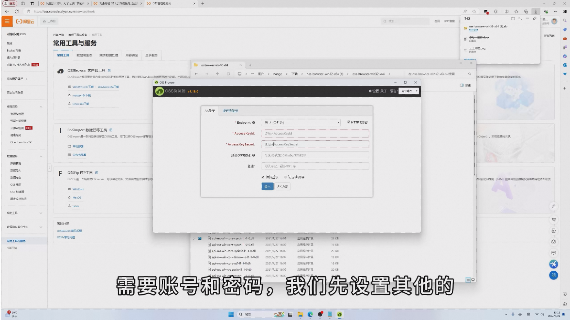This screenshot has height=320, width=570.
Task: Click the 预设OSS路径 help question-mark icon
Action: point(253,155)
